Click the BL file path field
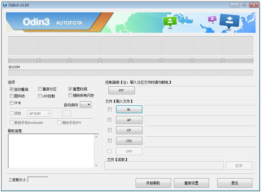Image resolution: width=262 pixels, height=192 pixels. (x=200, y=109)
